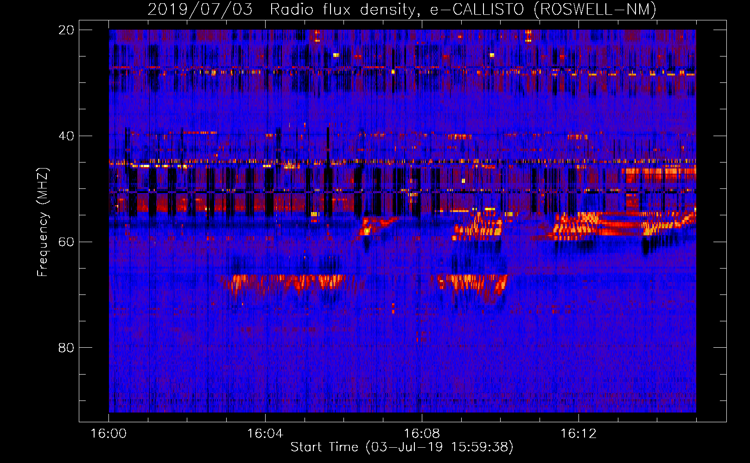
Task: Click the 80 MHz frequency tick label
Action: click(66, 348)
